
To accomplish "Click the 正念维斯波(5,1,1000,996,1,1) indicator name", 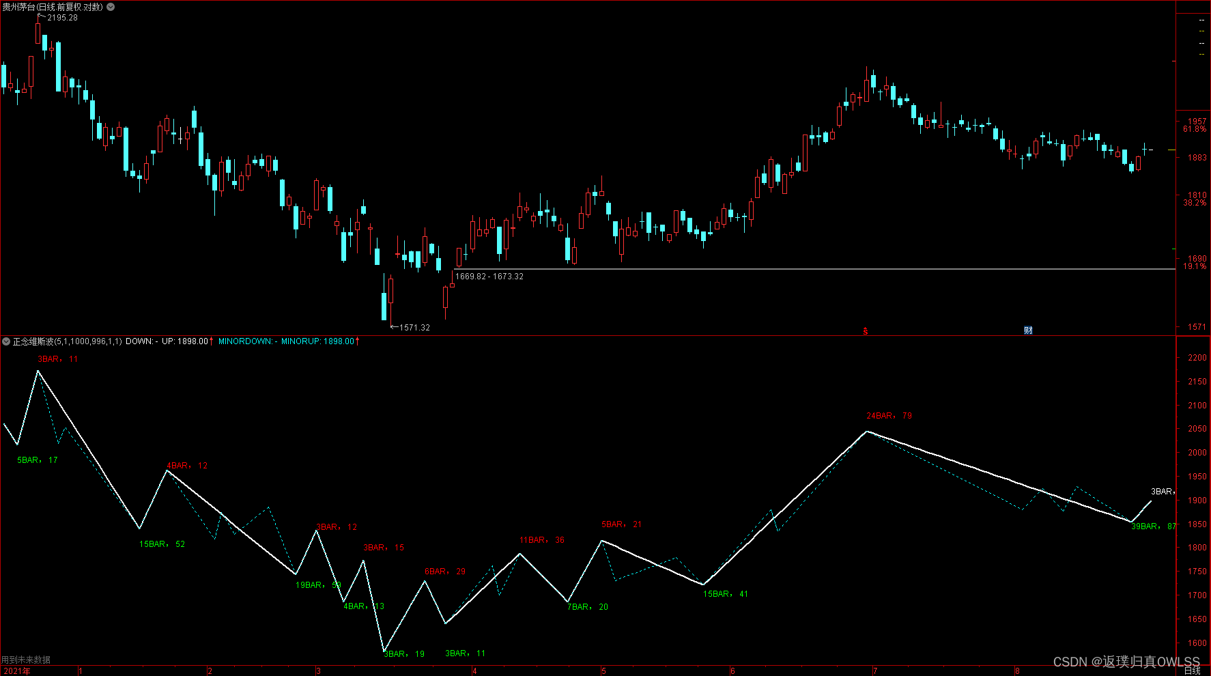I will point(68,341).
